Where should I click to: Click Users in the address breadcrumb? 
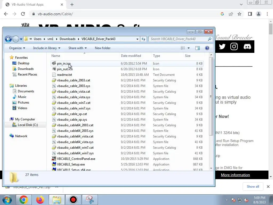[38, 39]
